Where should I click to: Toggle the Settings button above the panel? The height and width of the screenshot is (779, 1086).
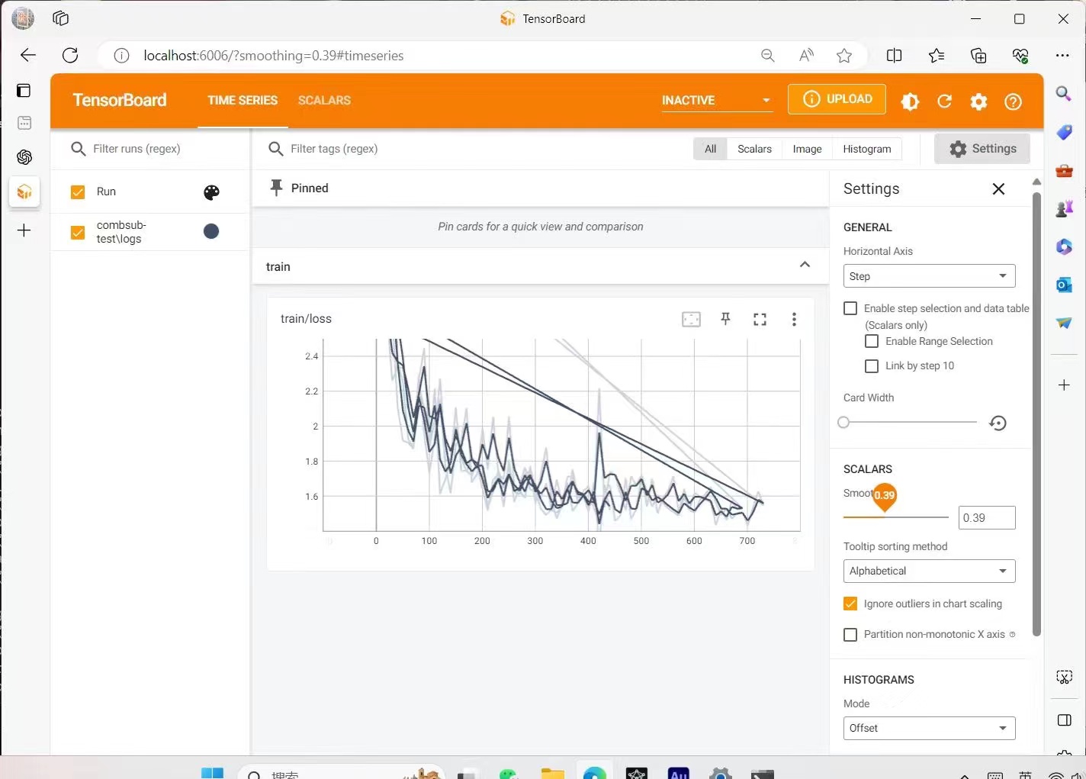pos(982,149)
